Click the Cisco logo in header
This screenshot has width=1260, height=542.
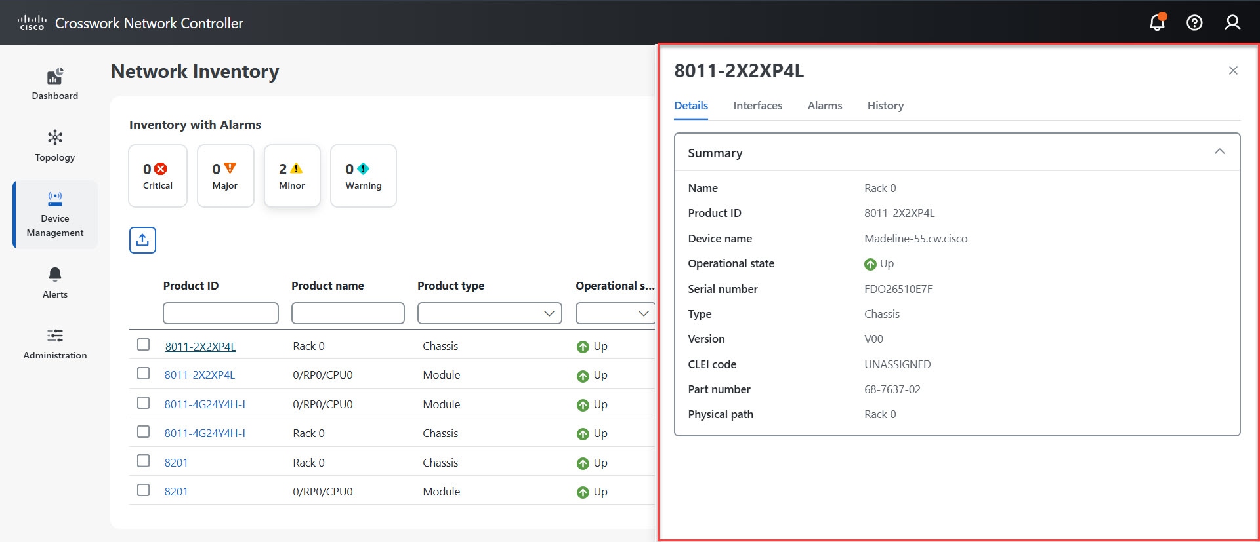[x=31, y=23]
